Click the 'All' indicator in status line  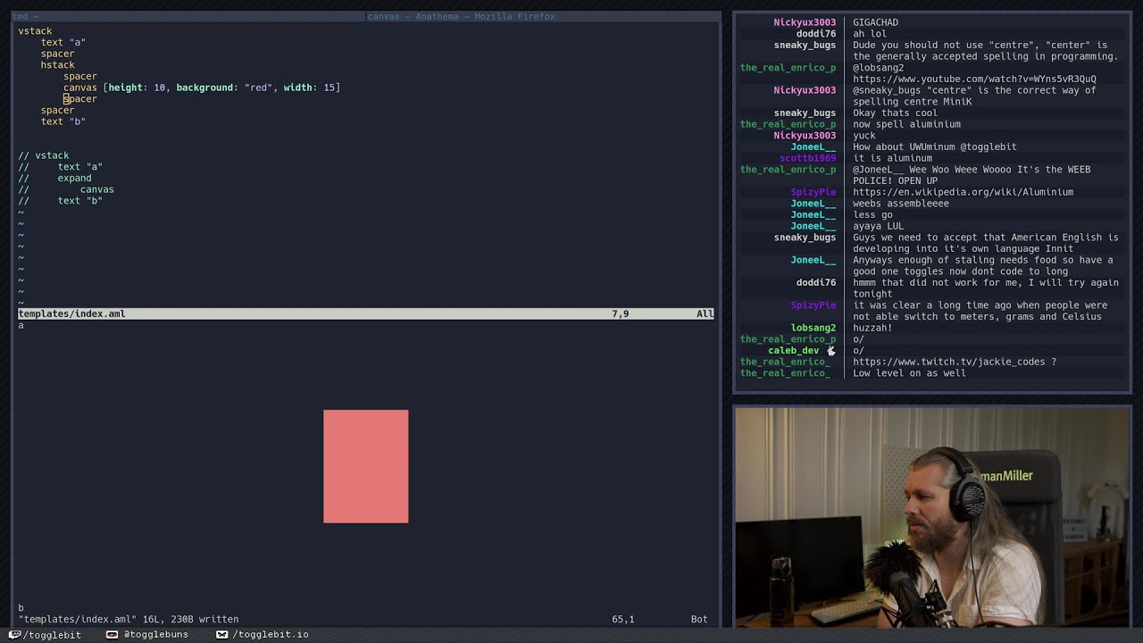[x=705, y=313]
